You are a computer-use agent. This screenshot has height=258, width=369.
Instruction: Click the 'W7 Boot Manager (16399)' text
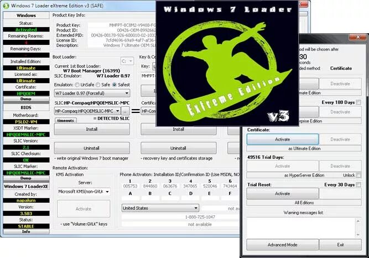pos(91,71)
